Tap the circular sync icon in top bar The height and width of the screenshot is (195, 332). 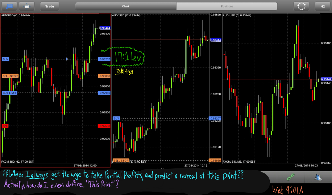pyautogui.click(x=301, y=6)
